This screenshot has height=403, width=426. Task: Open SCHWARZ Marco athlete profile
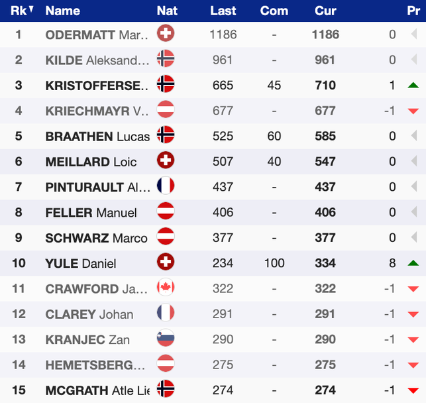coord(97,238)
